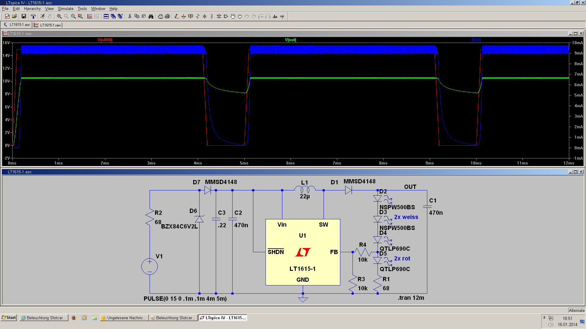Click the Zoom In magnifier icon
Screen dimensions: 586x329
click(59, 16)
